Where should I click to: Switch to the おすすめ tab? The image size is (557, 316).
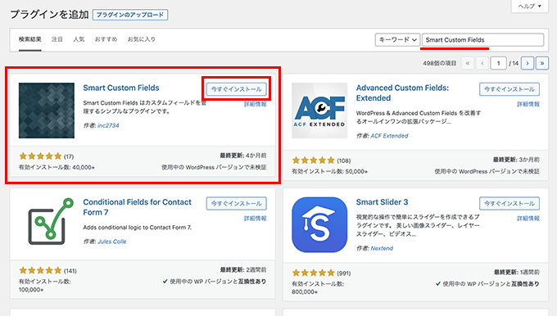click(x=106, y=39)
